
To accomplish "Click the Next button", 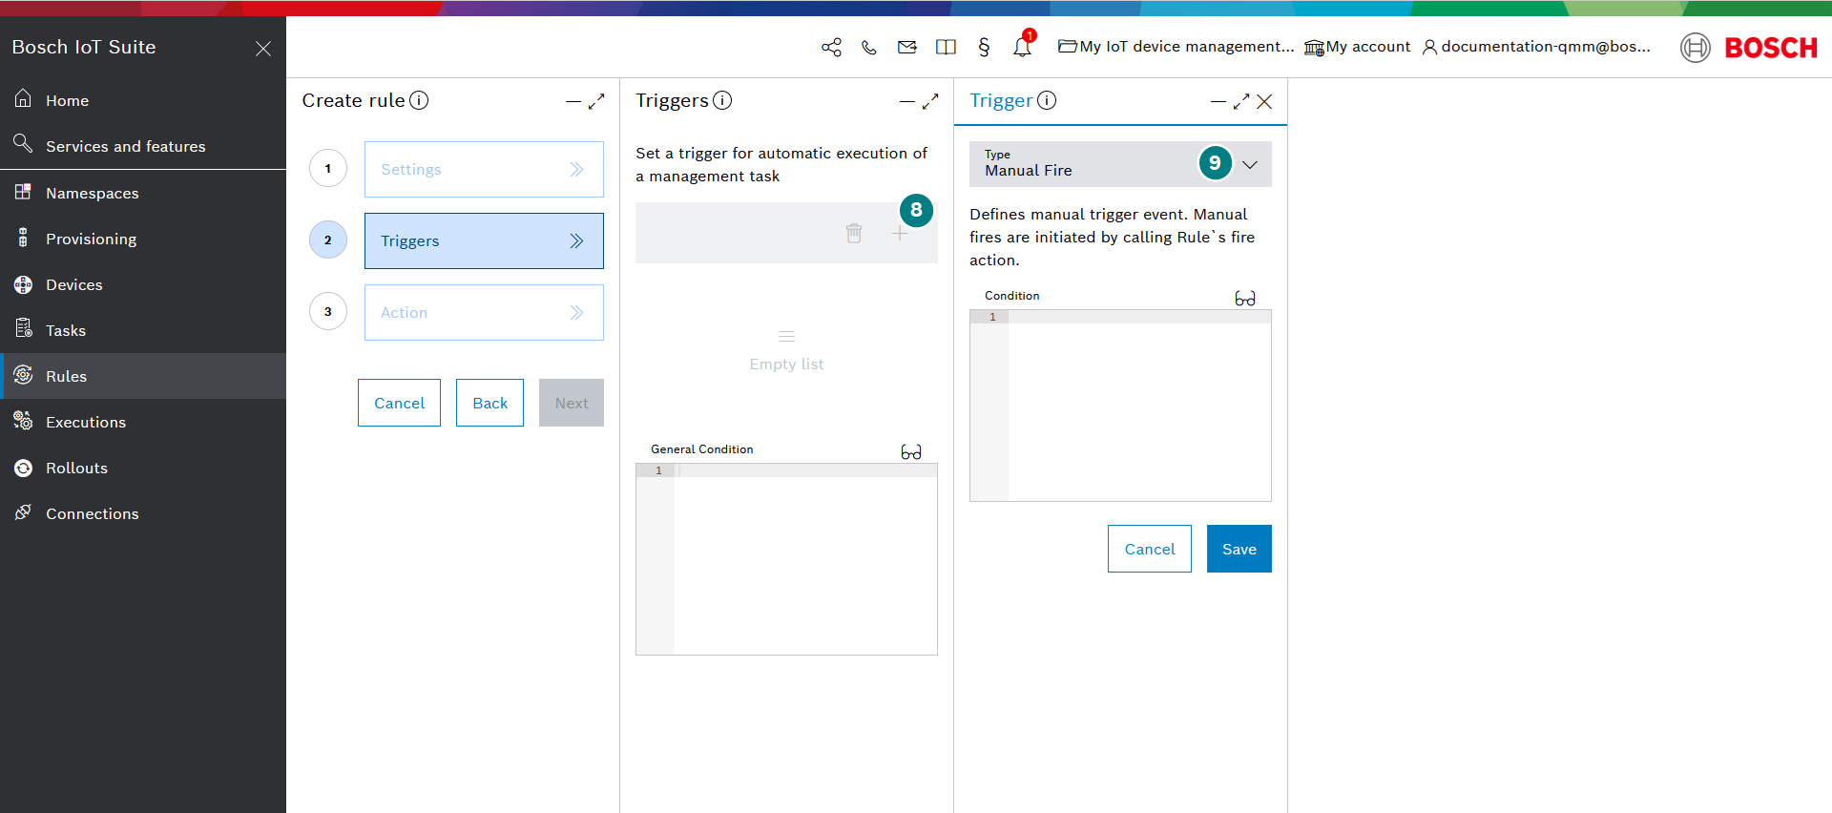I will coord(572,403).
